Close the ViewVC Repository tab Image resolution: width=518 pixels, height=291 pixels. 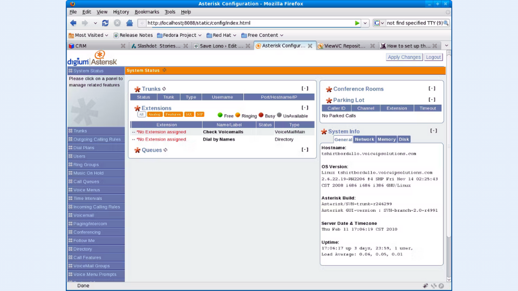[x=372, y=46]
